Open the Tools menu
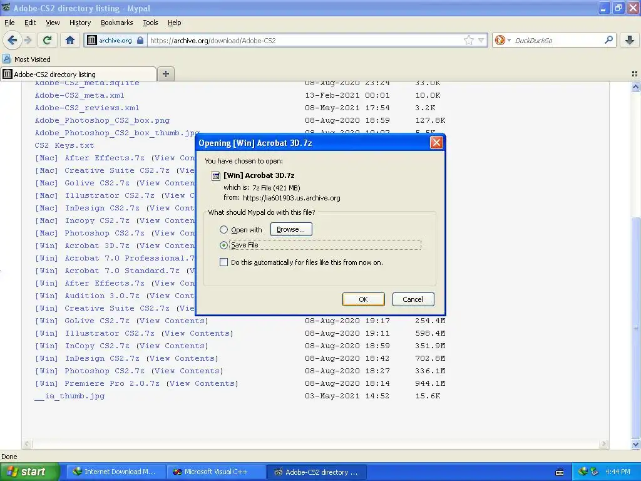 (x=150, y=23)
